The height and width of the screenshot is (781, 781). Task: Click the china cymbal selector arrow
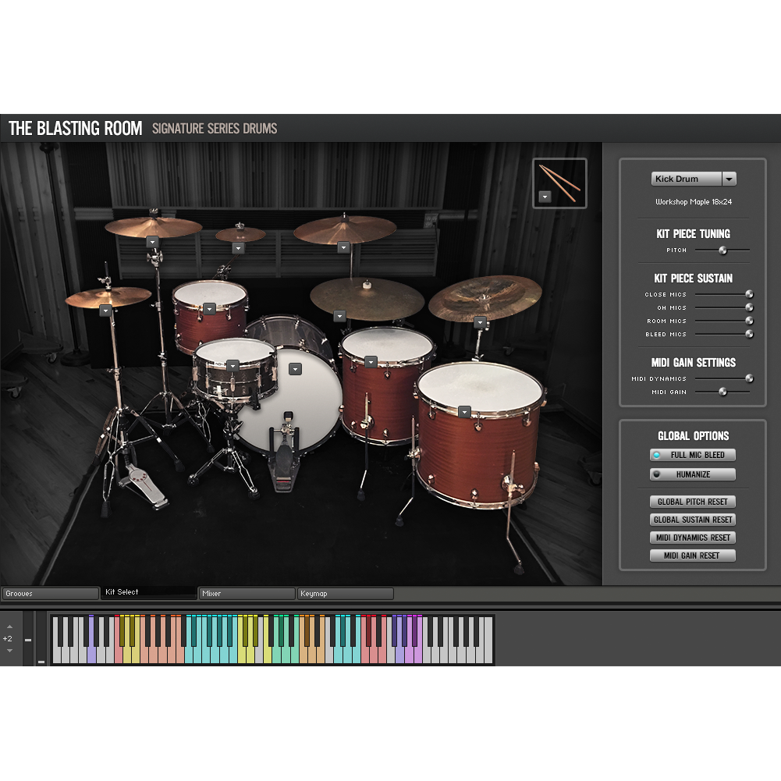(481, 322)
